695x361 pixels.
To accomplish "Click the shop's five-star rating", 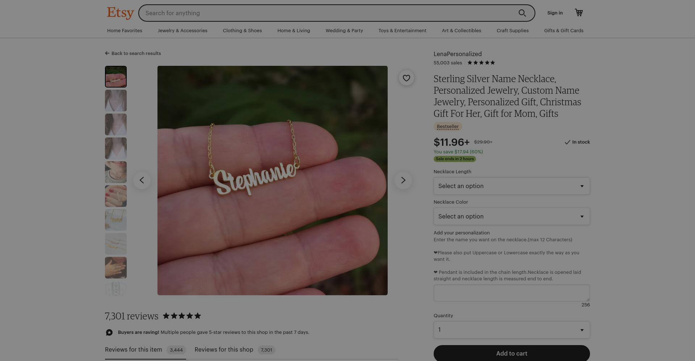I will pyautogui.click(x=481, y=63).
